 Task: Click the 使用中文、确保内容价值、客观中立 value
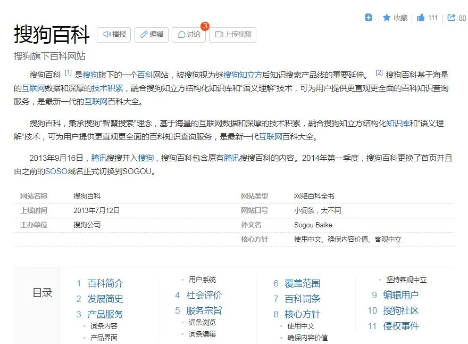[348, 240]
